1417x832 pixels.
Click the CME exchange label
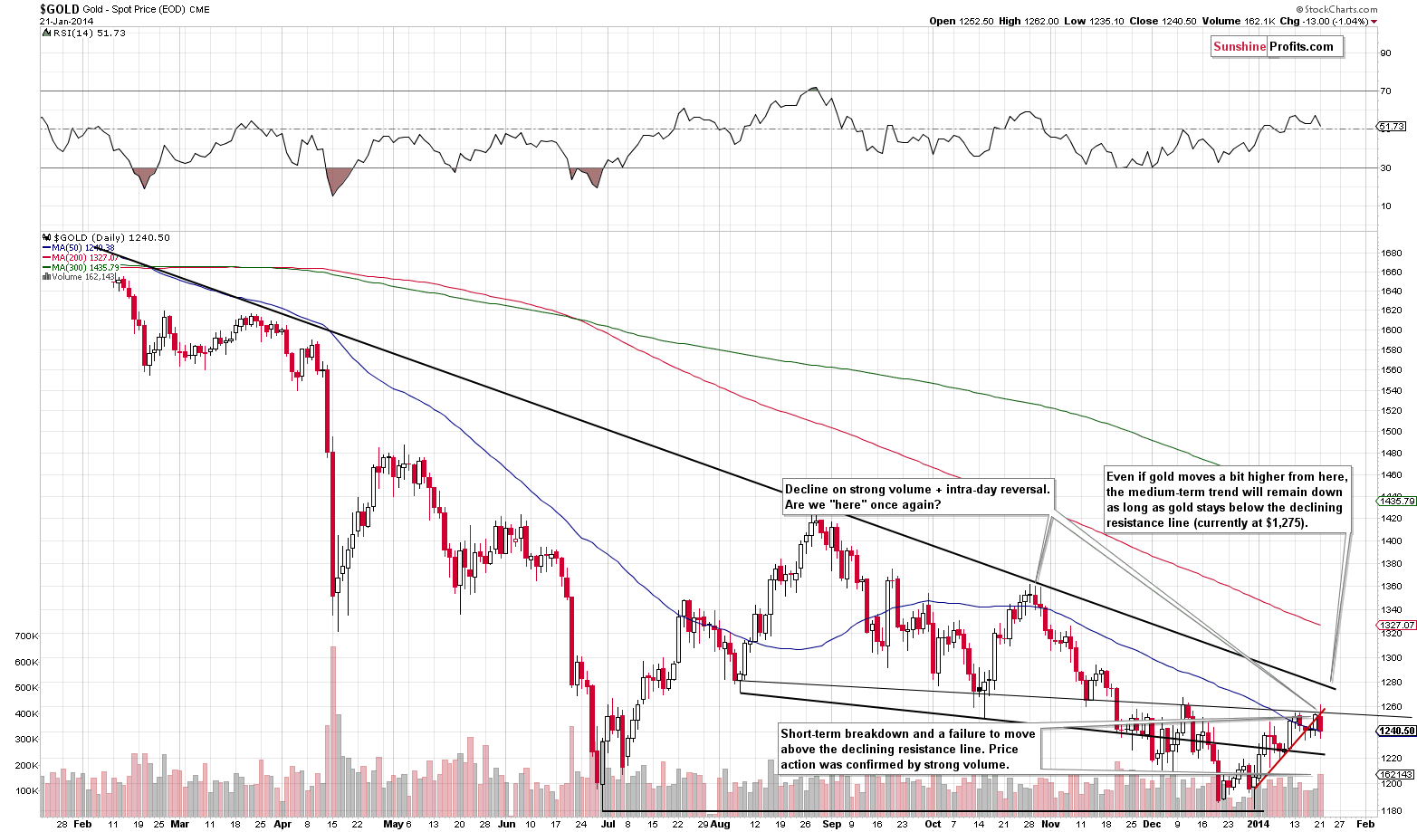pyautogui.click(x=200, y=10)
